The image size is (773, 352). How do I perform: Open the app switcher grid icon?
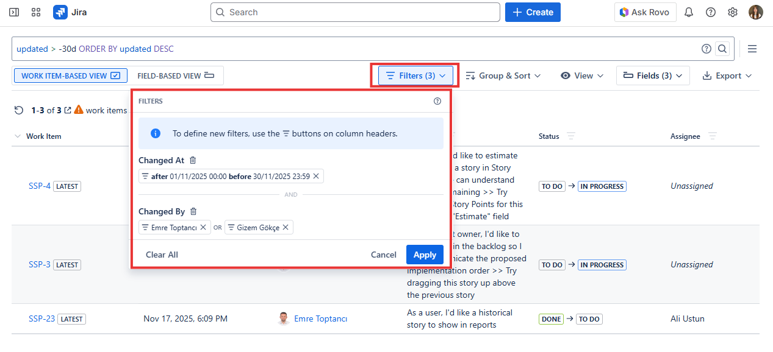tap(36, 12)
